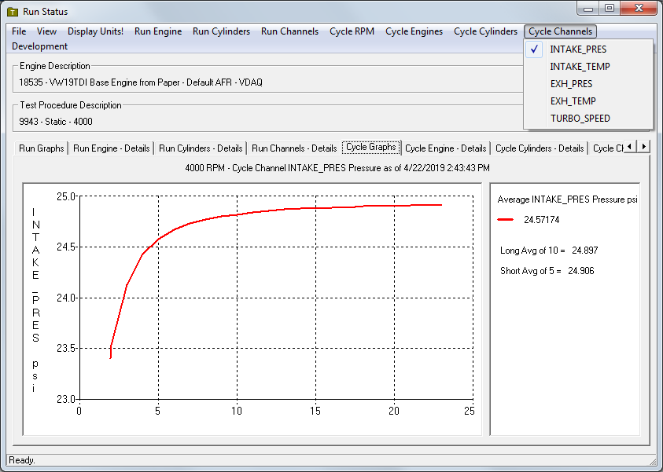Click the window resize grip in status bar

653,461
